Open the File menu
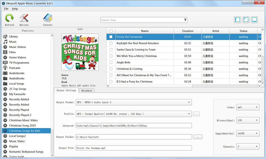 point(6,9)
